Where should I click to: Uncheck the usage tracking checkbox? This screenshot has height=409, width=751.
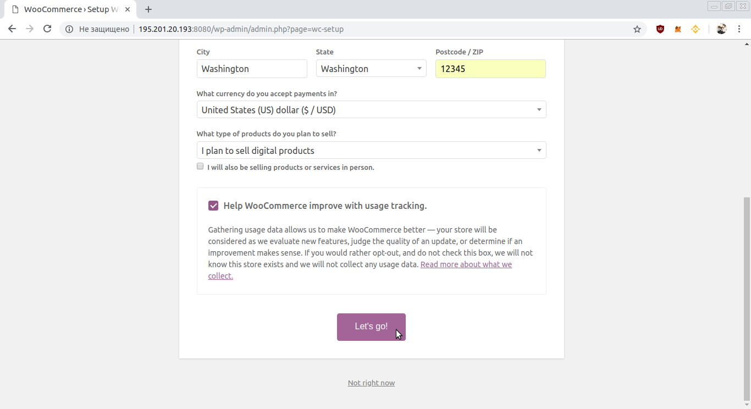coord(213,206)
